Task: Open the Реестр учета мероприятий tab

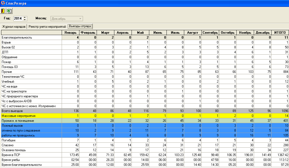Action: click(x=47, y=27)
